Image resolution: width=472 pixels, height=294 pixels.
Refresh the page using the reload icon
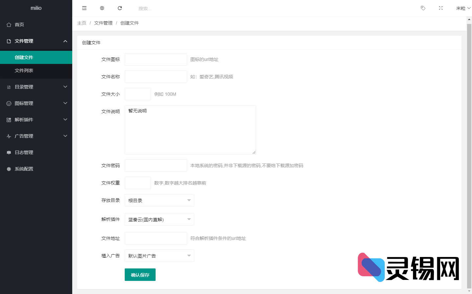120,8
